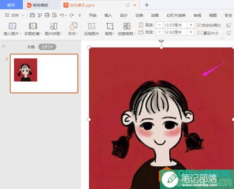234x189 pixels.
Task: Click the creative crop icon (创意裁剪)
Action: point(127,26)
